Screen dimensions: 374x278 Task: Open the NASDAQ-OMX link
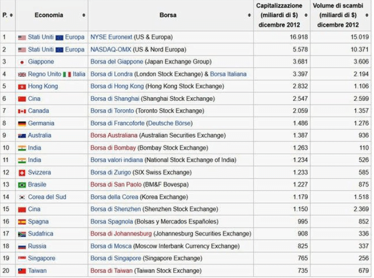pyautogui.click(x=111, y=50)
